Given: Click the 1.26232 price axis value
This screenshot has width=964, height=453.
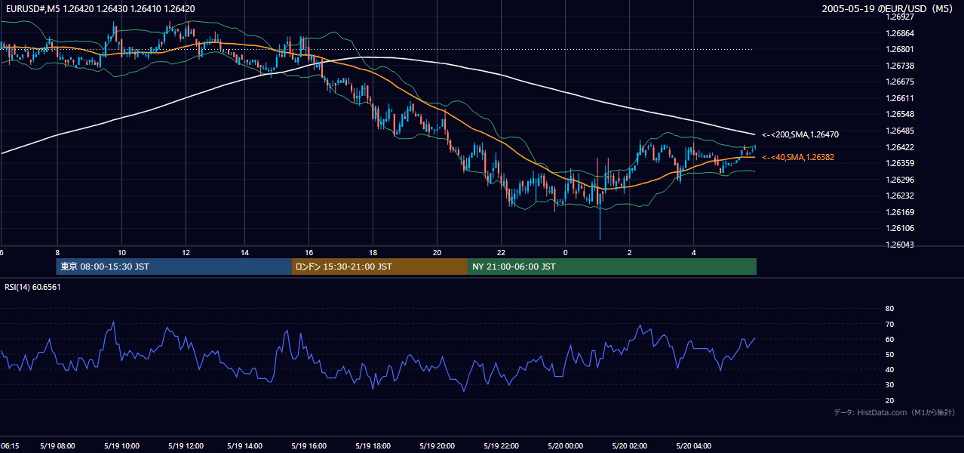Looking at the screenshot, I should pos(900,196).
